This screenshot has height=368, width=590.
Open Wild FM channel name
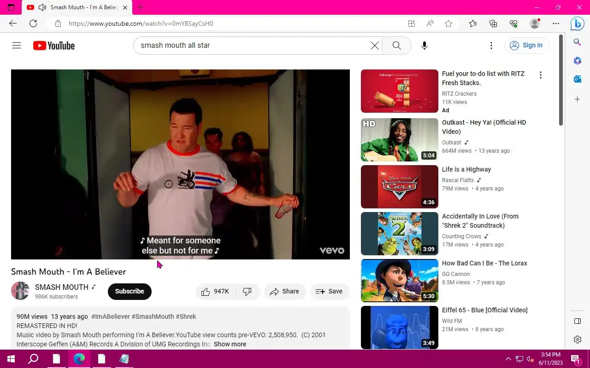pyautogui.click(x=452, y=321)
